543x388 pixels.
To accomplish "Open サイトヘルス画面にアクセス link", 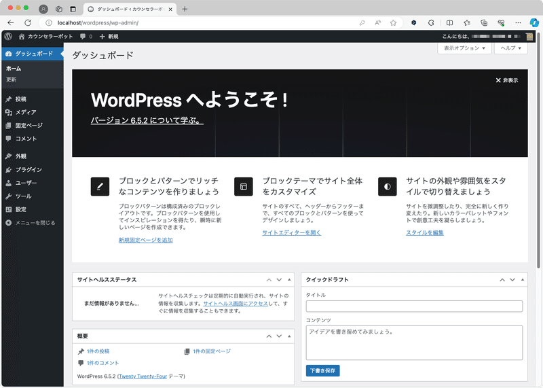I will tap(236, 303).
